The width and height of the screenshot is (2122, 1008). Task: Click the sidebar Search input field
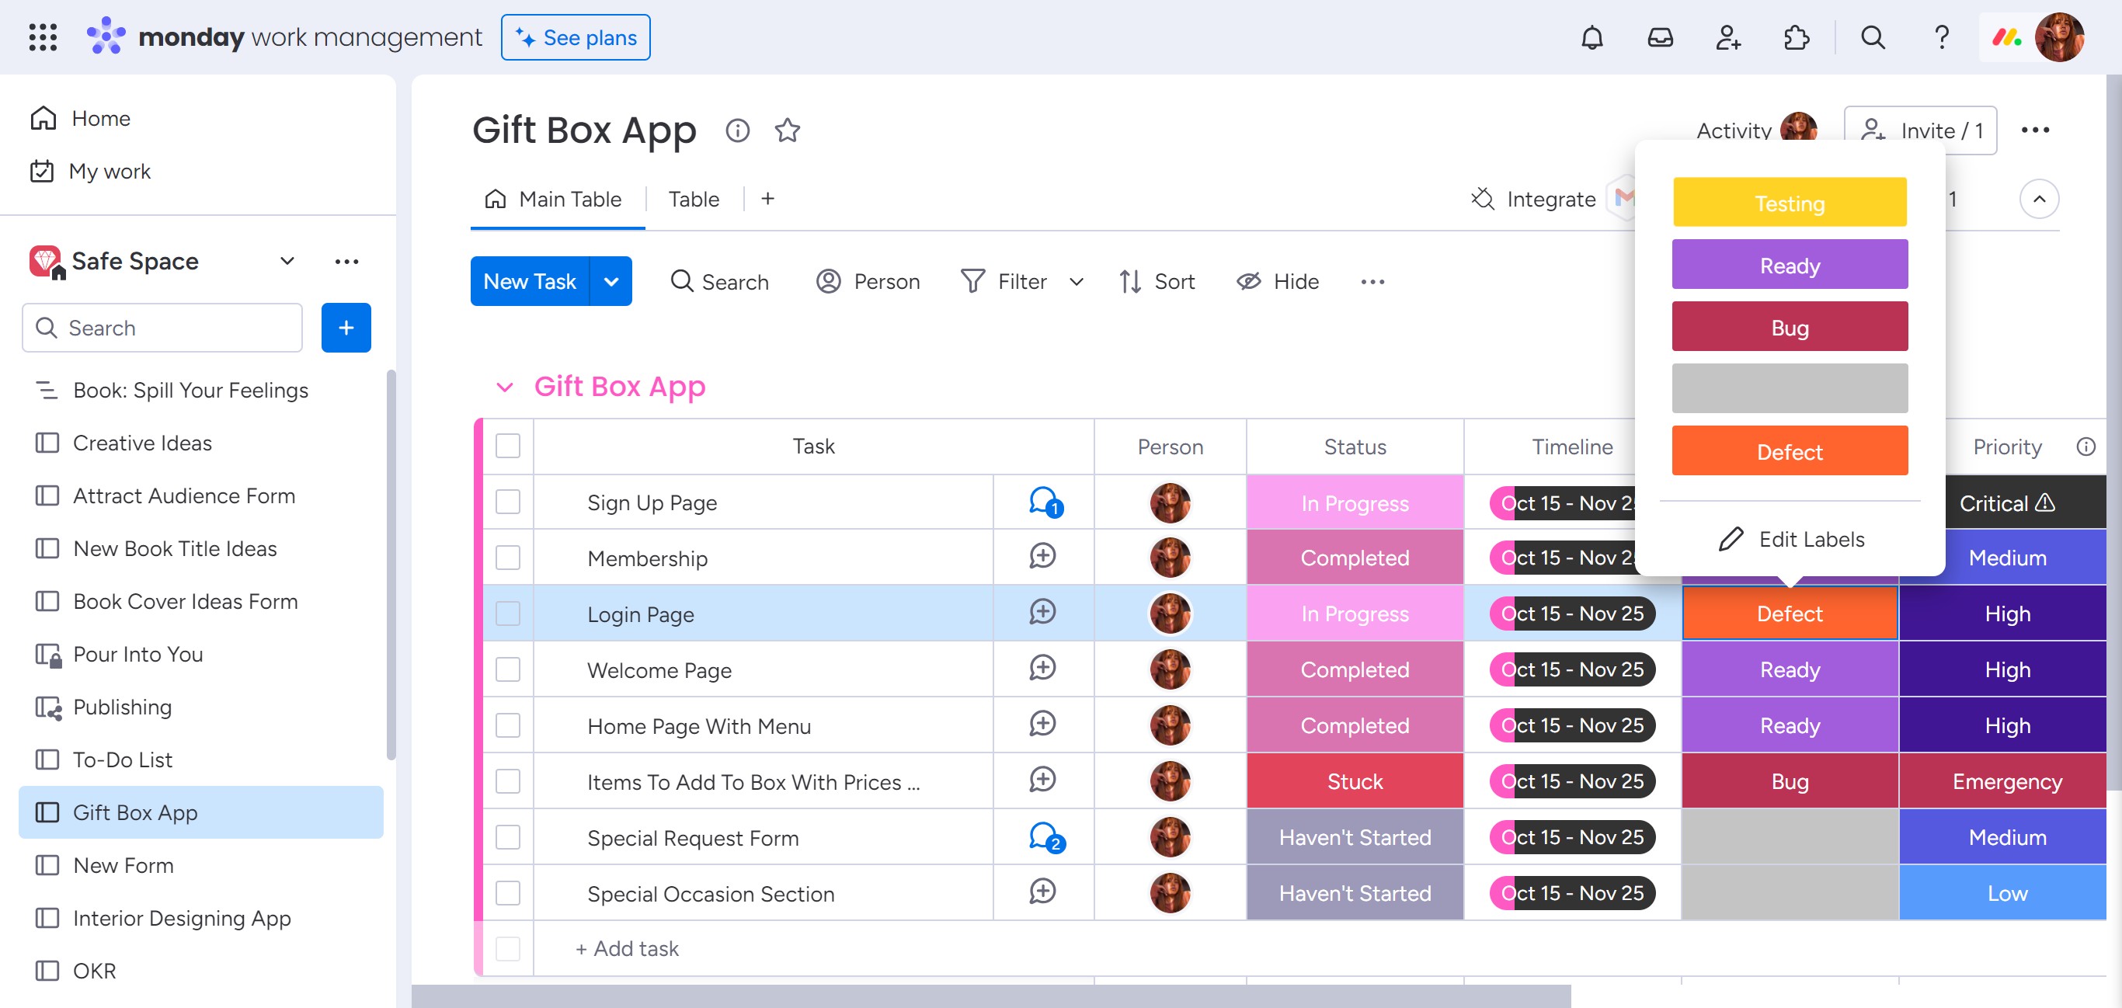point(162,328)
